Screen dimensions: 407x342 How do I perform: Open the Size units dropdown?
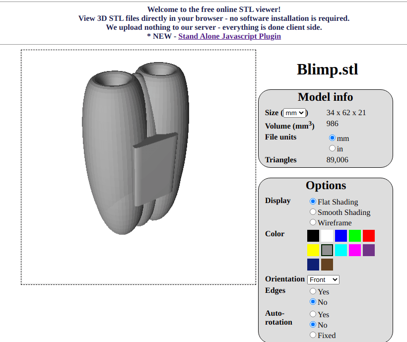(295, 113)
